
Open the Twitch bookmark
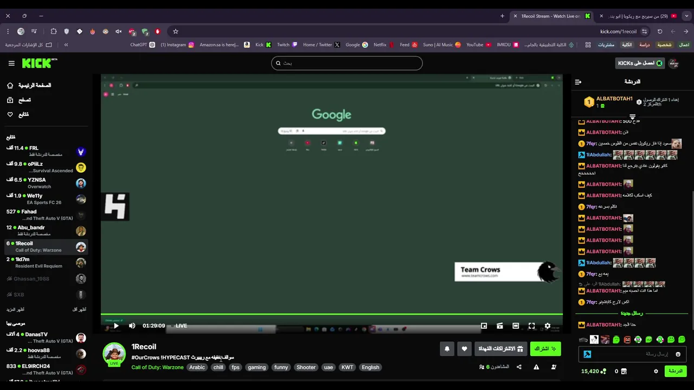pos(287,45)
